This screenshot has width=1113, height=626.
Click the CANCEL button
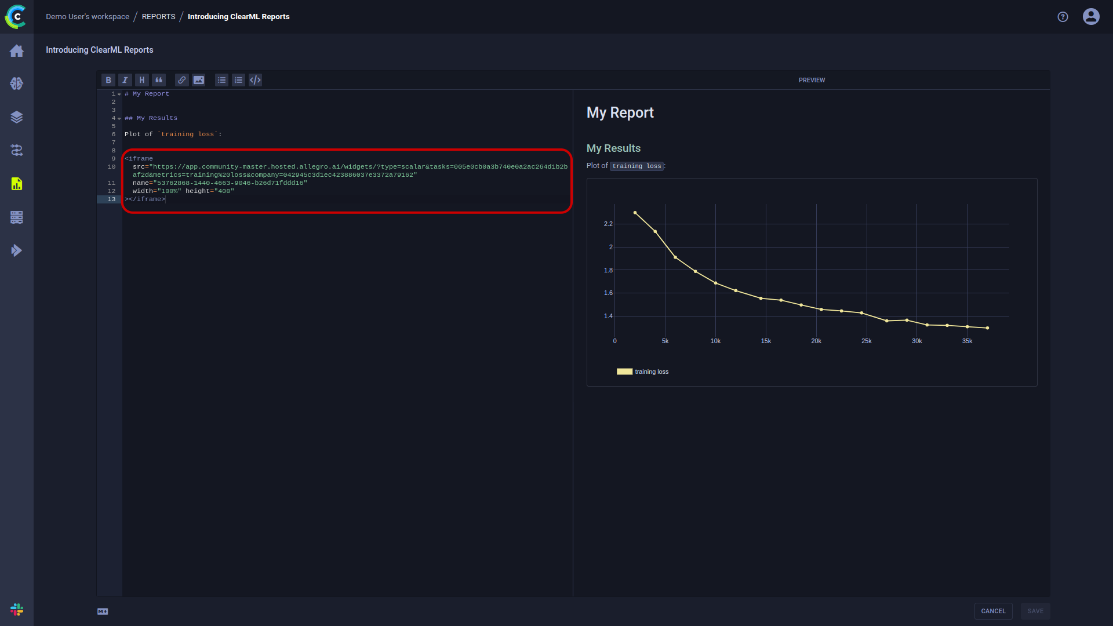click(x=993, y=611)
